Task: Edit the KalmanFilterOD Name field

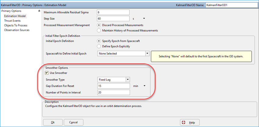Action: (232, 5)
